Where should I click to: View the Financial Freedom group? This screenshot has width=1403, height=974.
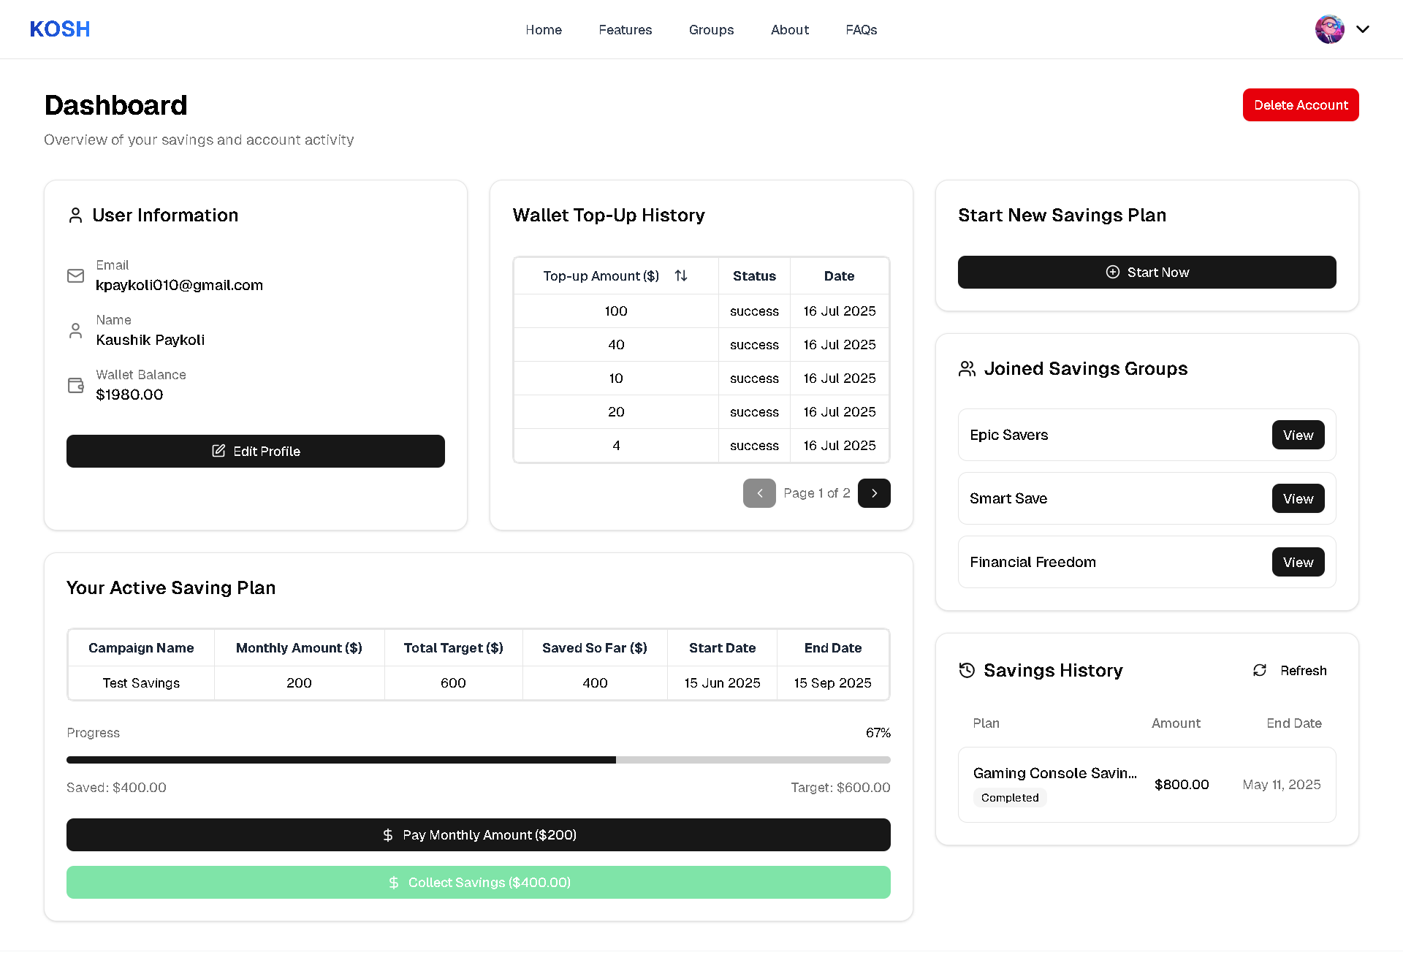(x=1298, y=562)
